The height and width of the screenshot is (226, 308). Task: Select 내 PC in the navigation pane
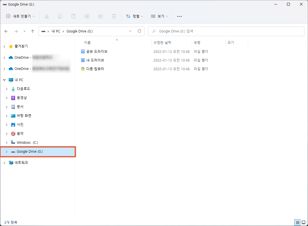coord(19,80)
